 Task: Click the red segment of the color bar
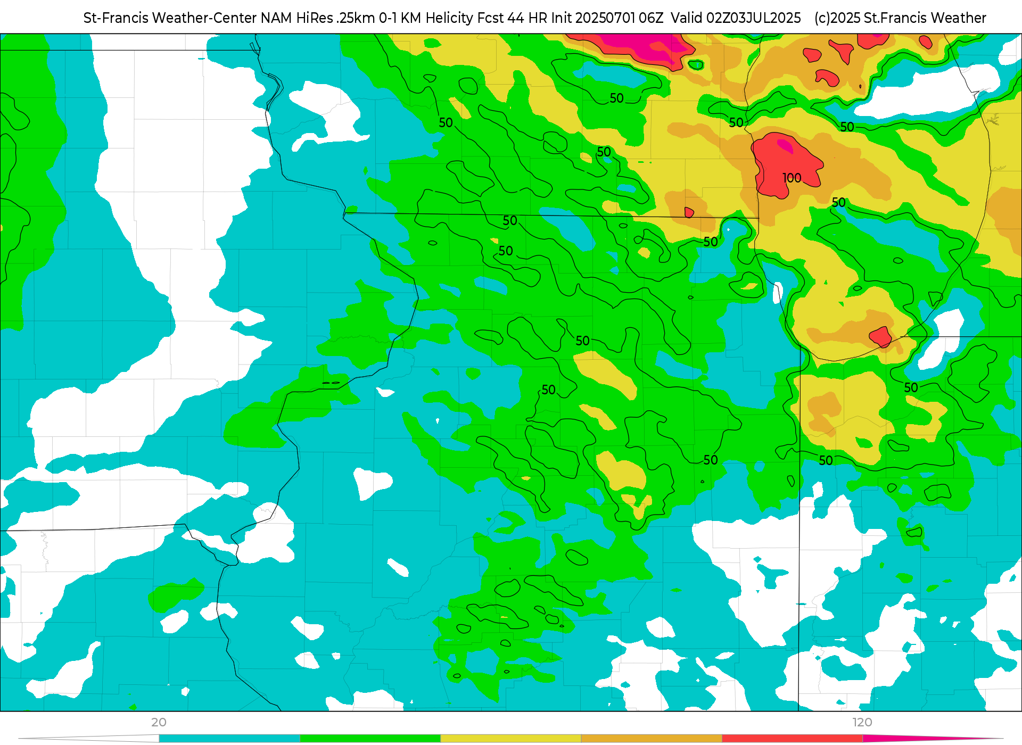pos(793,739)
